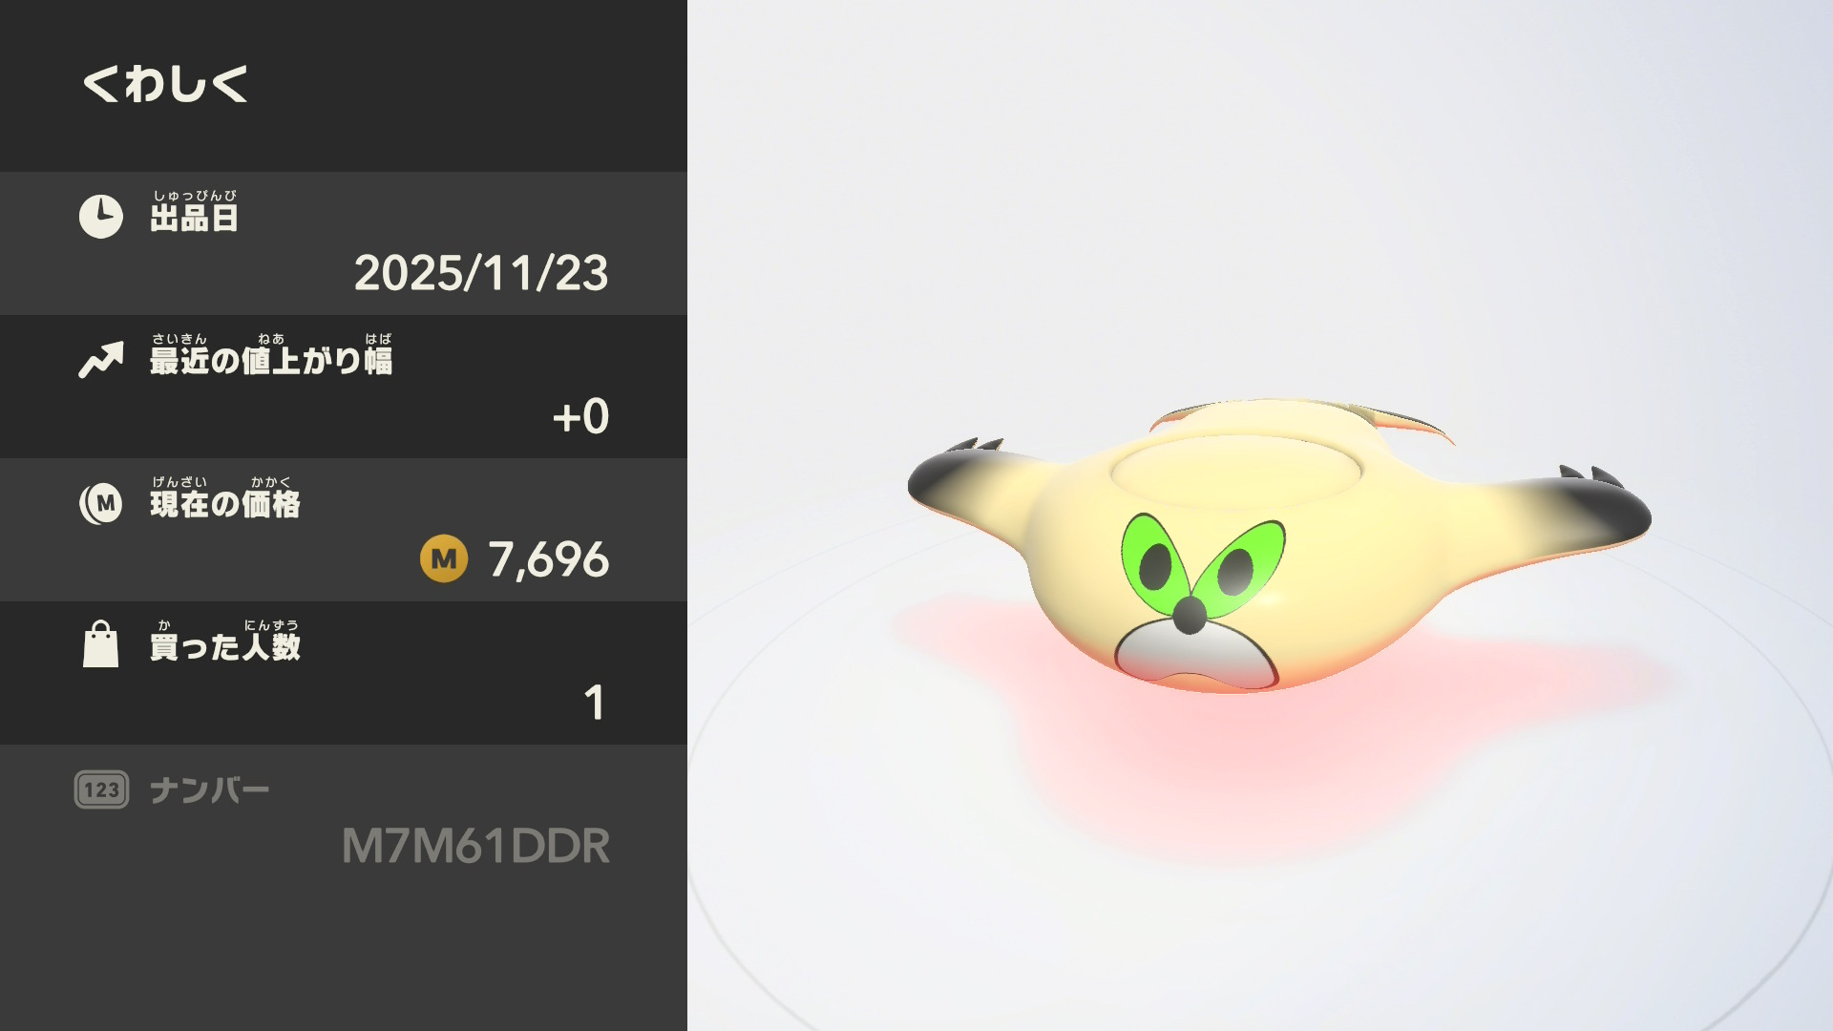The height and width of the screenshot is (1031, 1833).
Task: Click the coin icon next to 現在の価格
Action: pyautogui.click(x=100, y=503)
